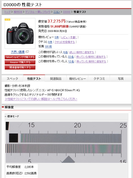Open the resolution chart image original data
The height and width of the screenshot is (178, 133).
[x=66, y=142]
